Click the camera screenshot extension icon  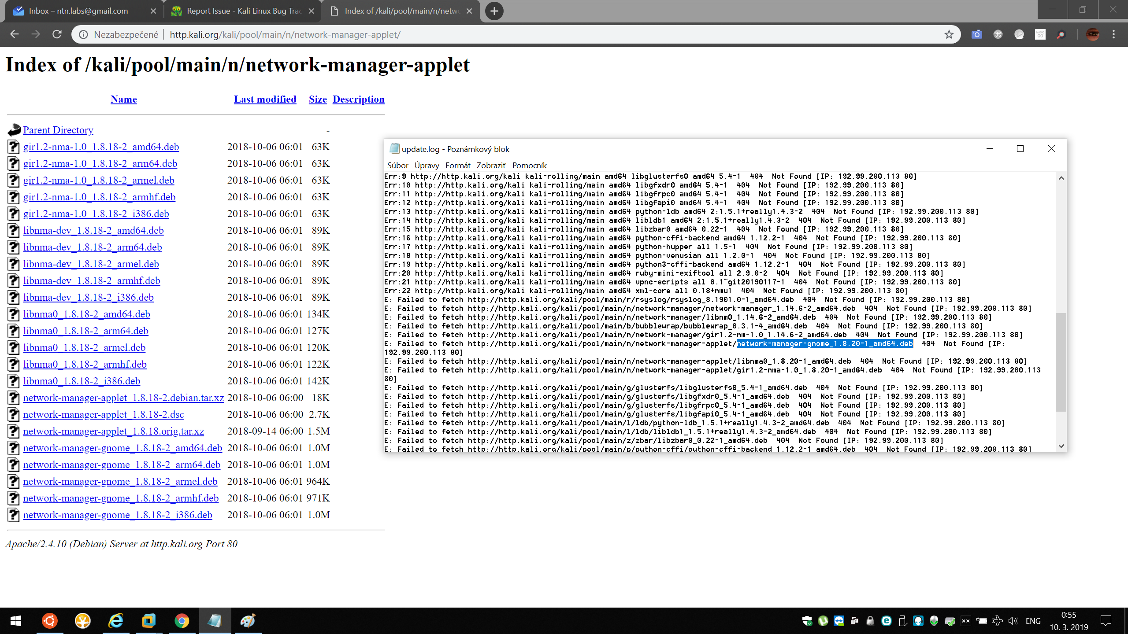click(976, 34)
